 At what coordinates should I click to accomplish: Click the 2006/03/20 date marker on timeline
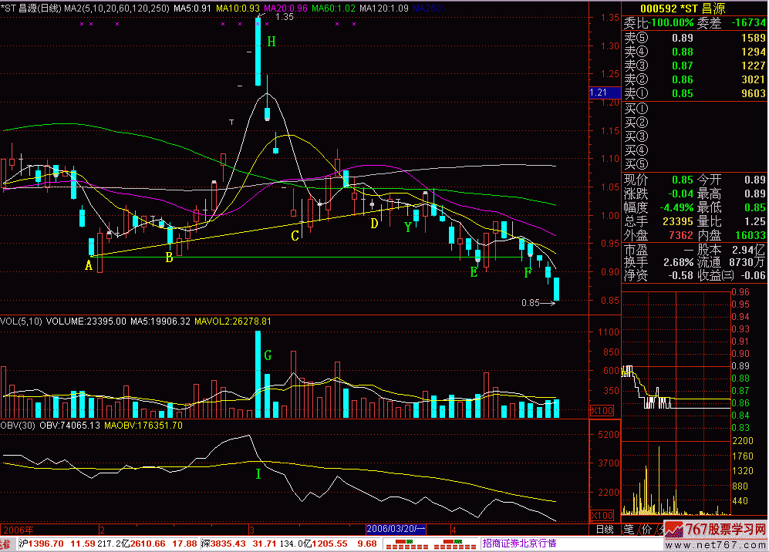tap(395, 529)
